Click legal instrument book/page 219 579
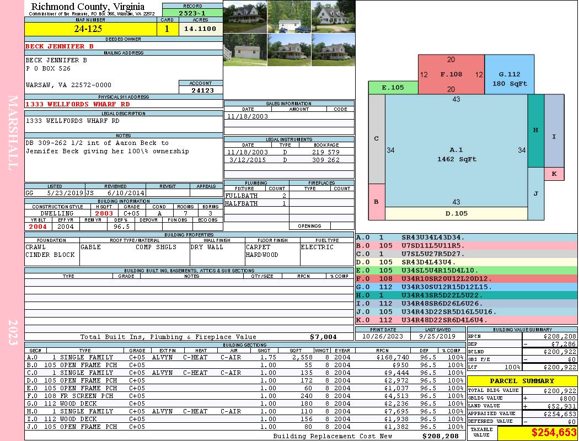 pos(326,152)
